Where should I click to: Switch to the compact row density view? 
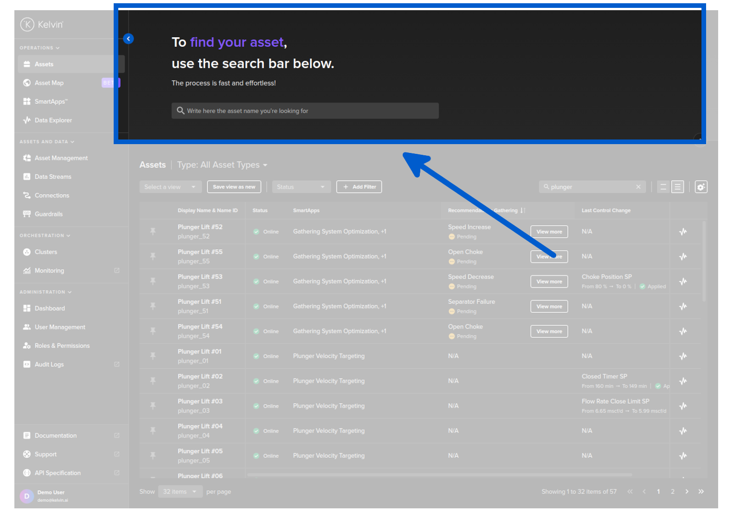(663, 187)
